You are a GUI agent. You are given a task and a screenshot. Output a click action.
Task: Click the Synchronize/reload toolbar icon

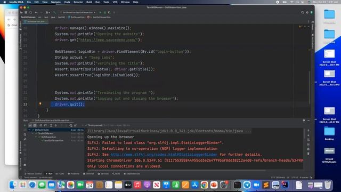[30, 12]
